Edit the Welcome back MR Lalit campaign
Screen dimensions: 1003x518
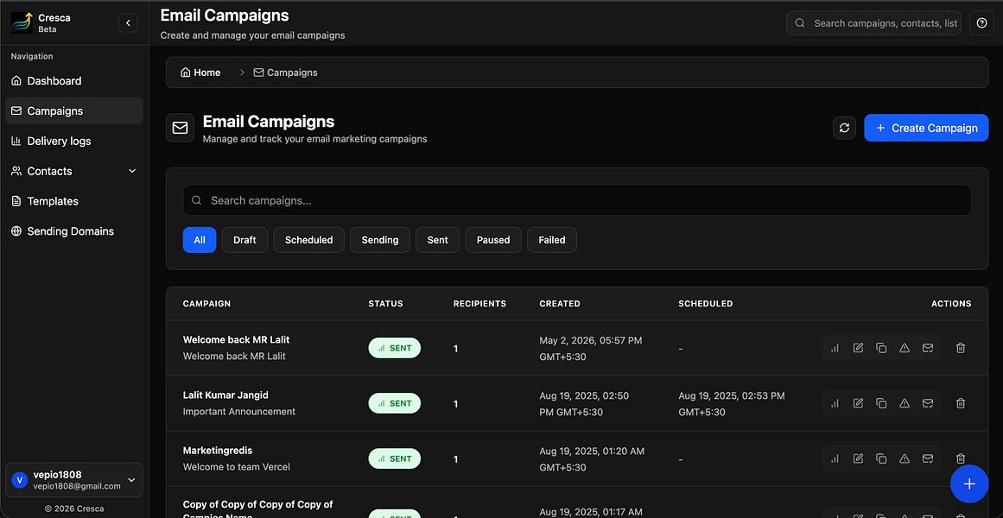(858, 348)
